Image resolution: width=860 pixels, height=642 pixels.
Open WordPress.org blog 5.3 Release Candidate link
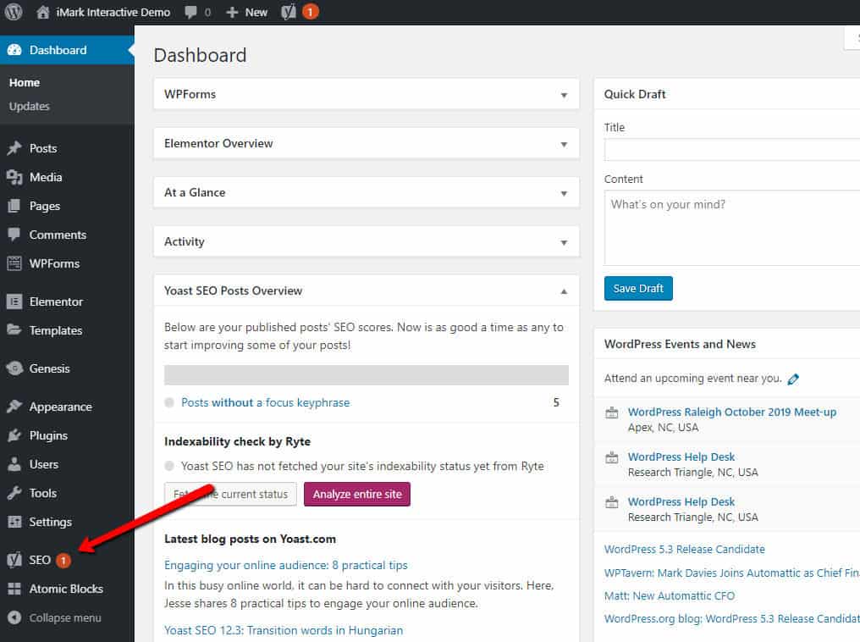(x=731, y=618)
